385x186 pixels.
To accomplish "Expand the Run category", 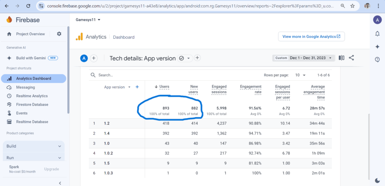I will coord(33,158).
